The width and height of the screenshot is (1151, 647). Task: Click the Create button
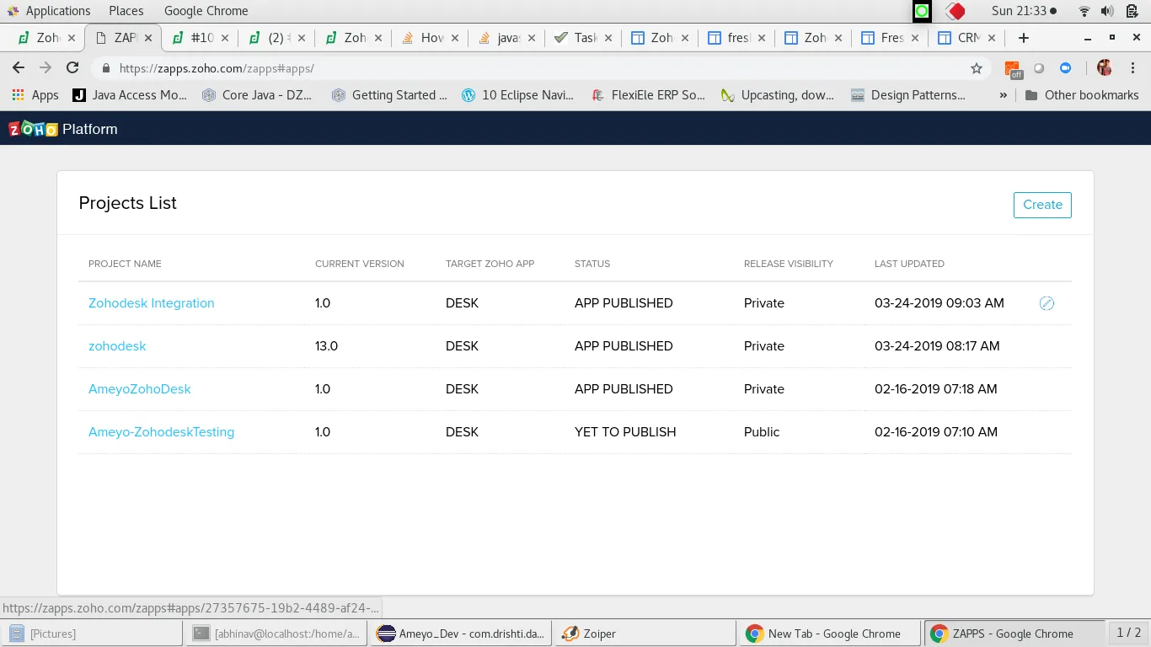coord(1042,205)
